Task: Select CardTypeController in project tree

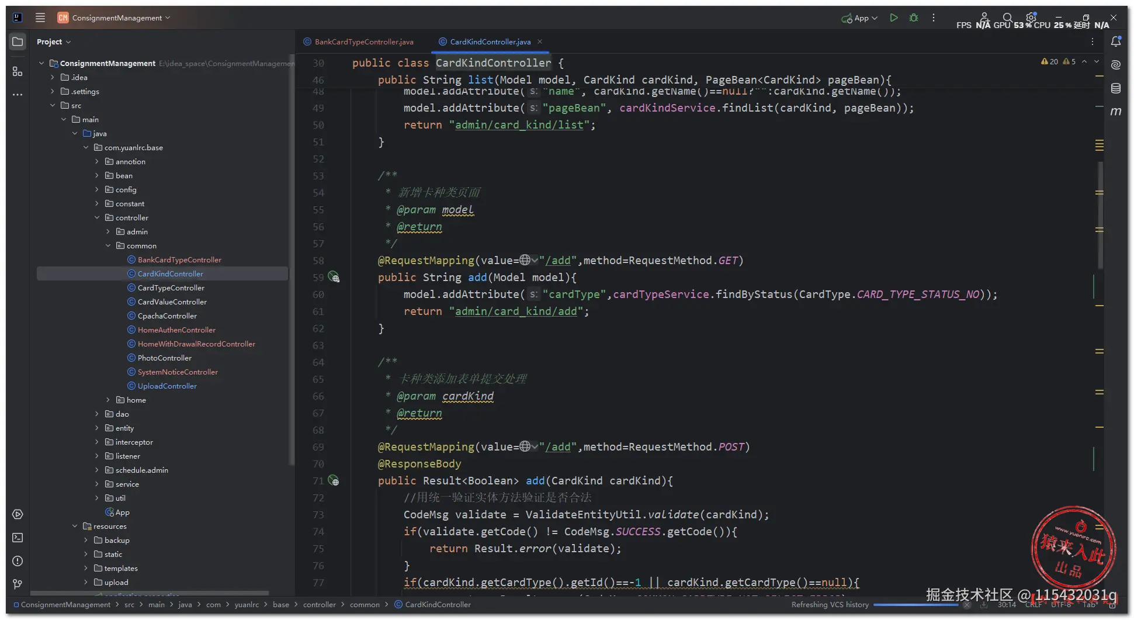Action: tap(171, 288)
